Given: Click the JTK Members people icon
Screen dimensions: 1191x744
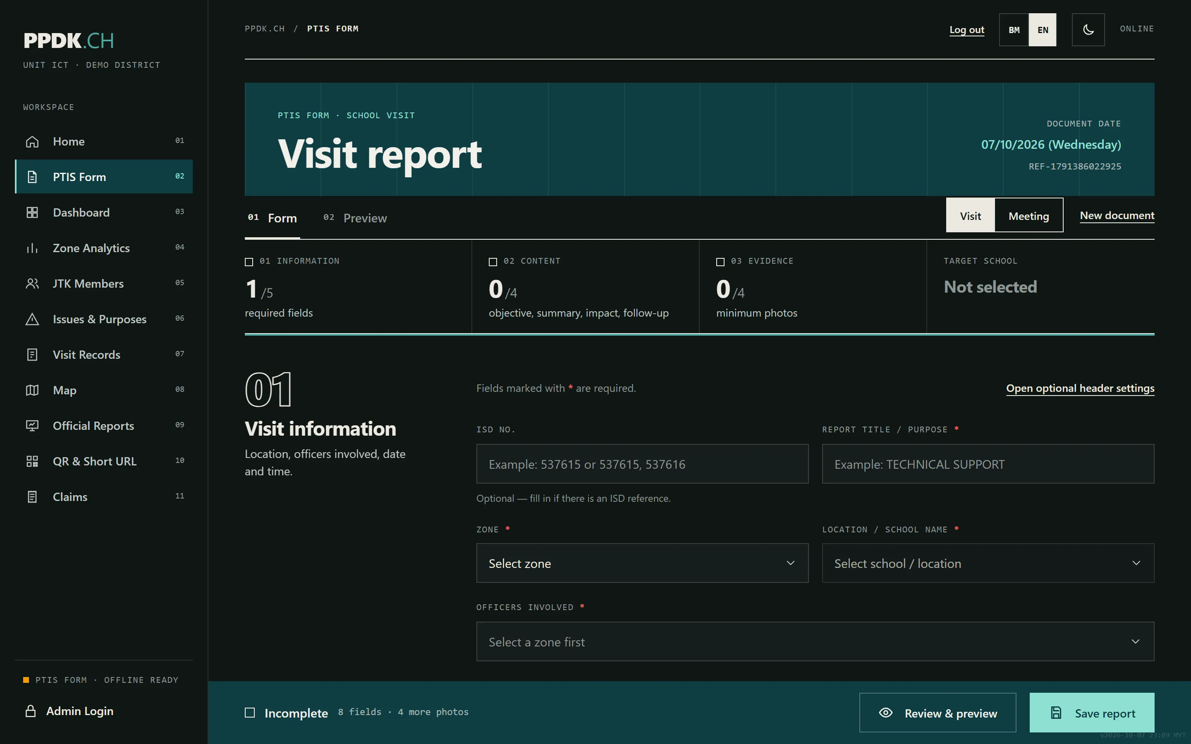Looking at the screenshot, I should tap(32, 284).
